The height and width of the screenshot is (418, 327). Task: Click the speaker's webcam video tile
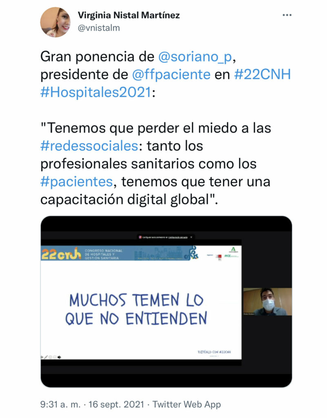267,302
